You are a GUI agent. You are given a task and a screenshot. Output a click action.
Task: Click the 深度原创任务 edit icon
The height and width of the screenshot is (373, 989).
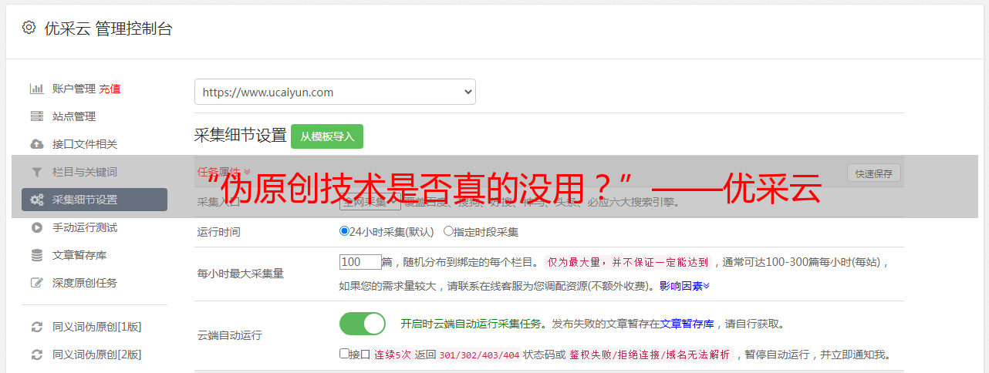tap(36, 283)
